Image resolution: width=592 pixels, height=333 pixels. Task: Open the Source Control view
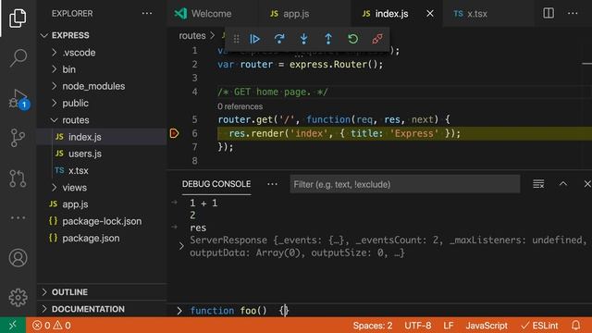tap(18, 138)
